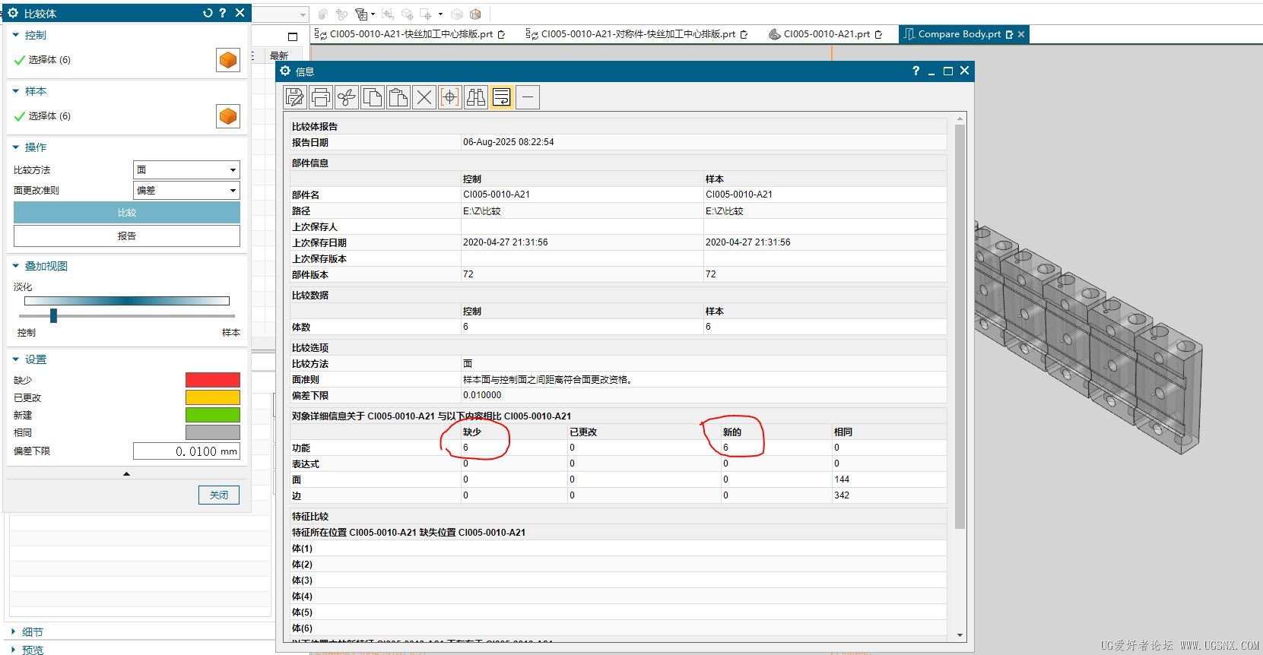This screenshot has width=1263, height=655.
Task: Open the 面更改准则 dropdown showing 偏差
Action: [187, 191]
